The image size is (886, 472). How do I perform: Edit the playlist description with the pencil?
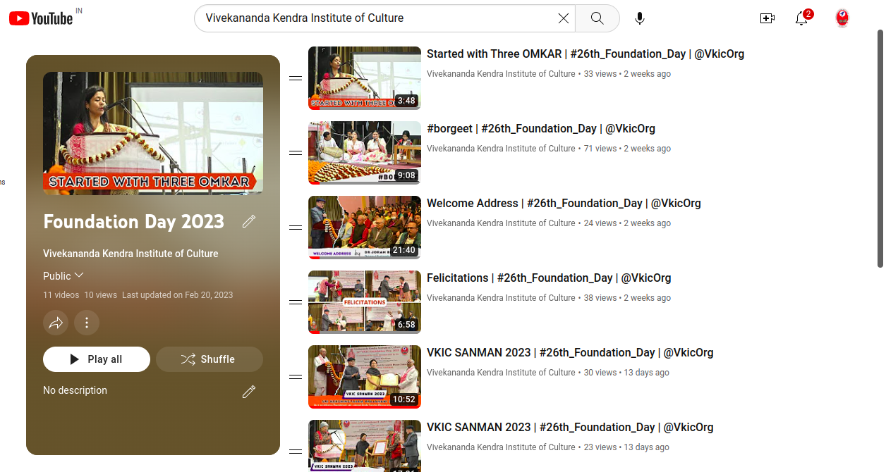pos(249,392)
